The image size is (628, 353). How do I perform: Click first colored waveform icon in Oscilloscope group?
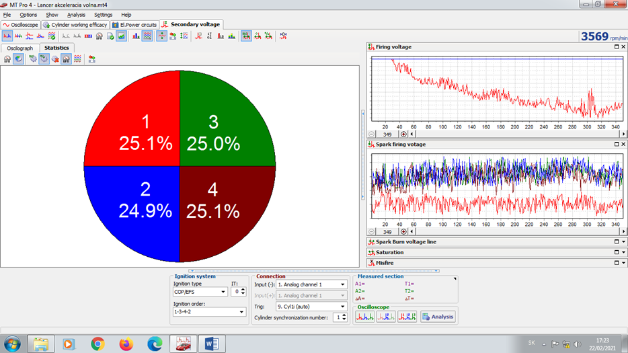point(364,317)
